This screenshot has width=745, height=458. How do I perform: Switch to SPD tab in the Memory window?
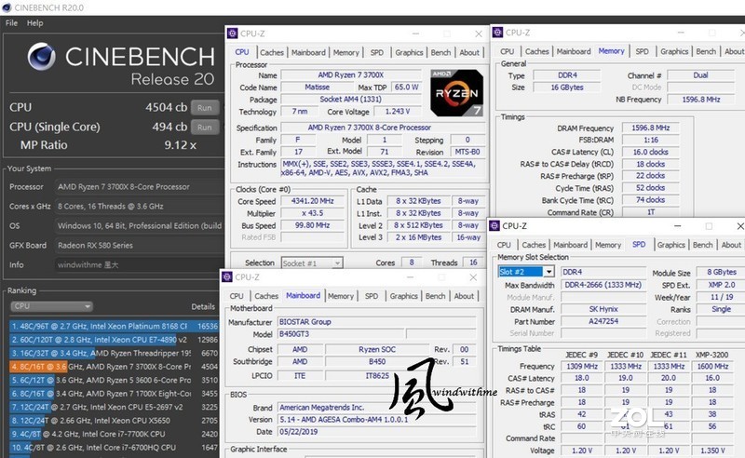coord(642,51)
